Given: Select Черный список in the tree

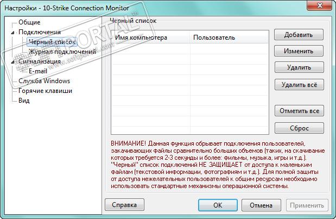Looking at the screenshot, I should point(52,42).
